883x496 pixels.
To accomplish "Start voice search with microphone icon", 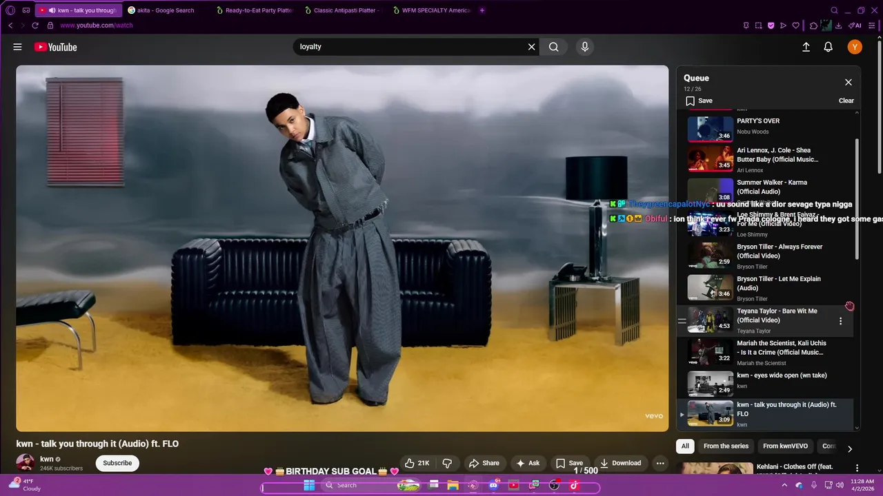I will [x=585, y=47].
